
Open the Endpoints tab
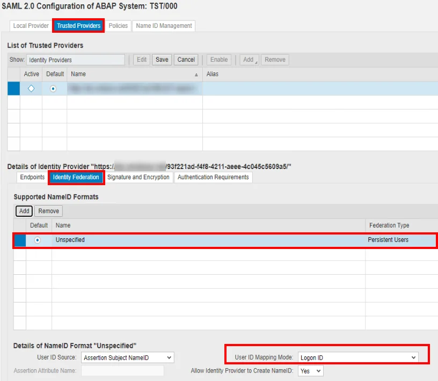click(31, 177)
